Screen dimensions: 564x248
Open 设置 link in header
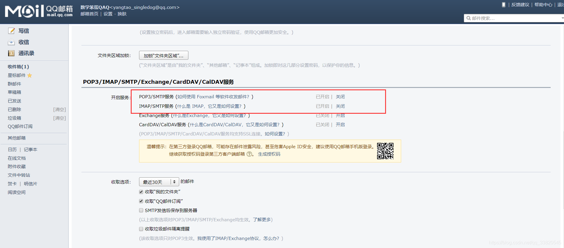tap(108, 14)
